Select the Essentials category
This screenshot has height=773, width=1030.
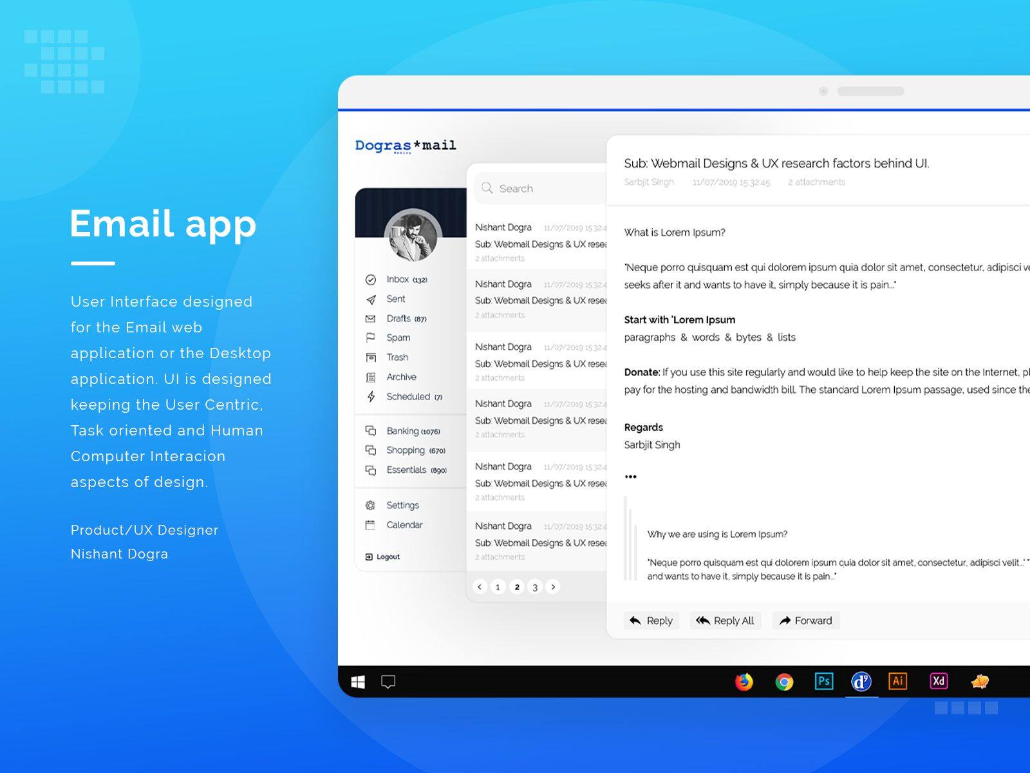point(417,470)
